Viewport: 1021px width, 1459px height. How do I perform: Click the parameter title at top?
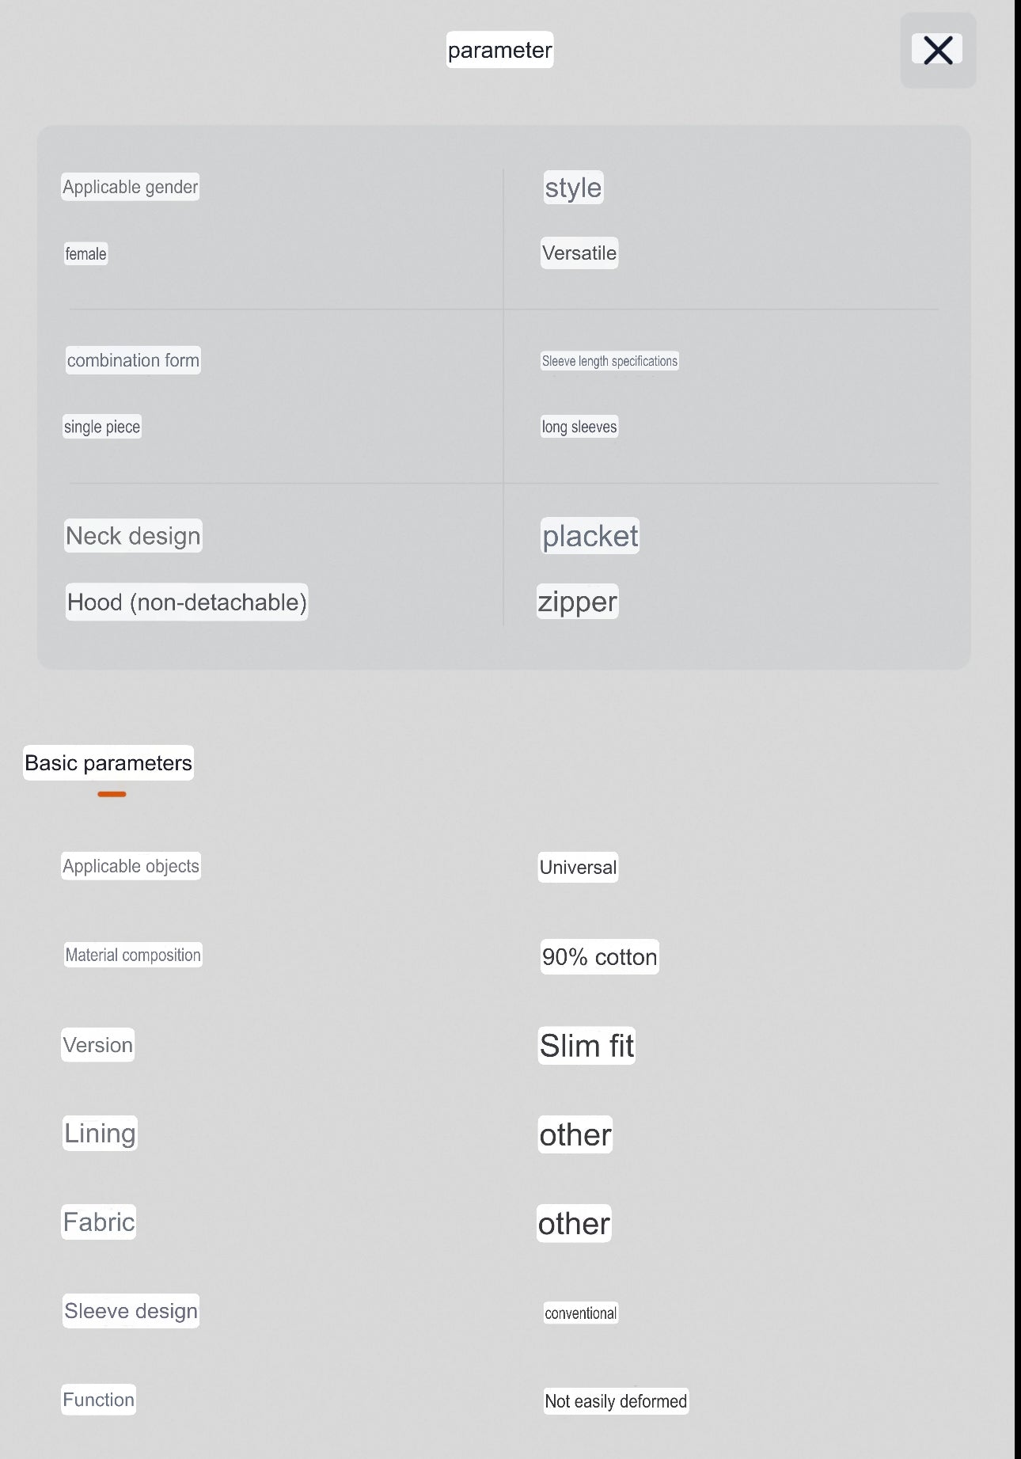click(499, 50)
